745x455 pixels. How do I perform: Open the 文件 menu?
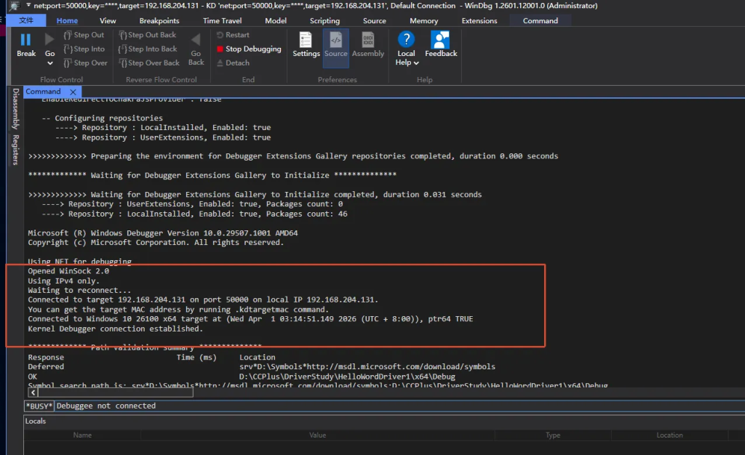(26, 20)
